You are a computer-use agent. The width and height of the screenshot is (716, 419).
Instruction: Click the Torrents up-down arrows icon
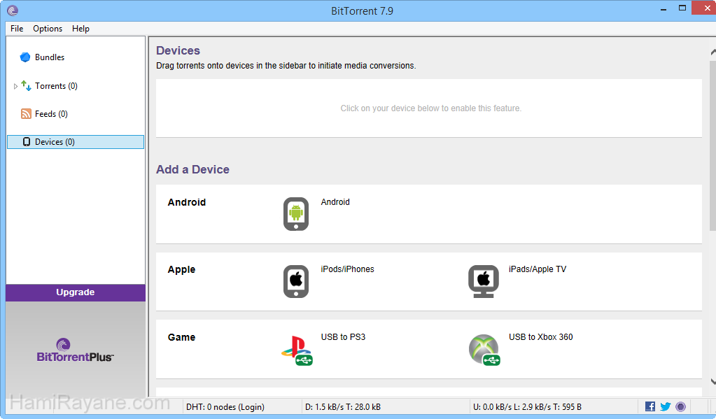tap(26, 86)
